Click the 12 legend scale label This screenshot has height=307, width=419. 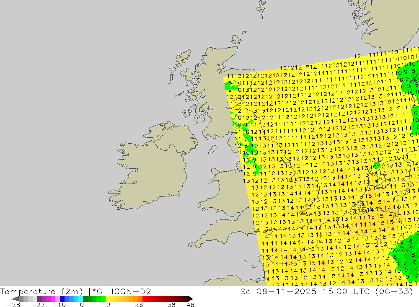coord(107,305)
